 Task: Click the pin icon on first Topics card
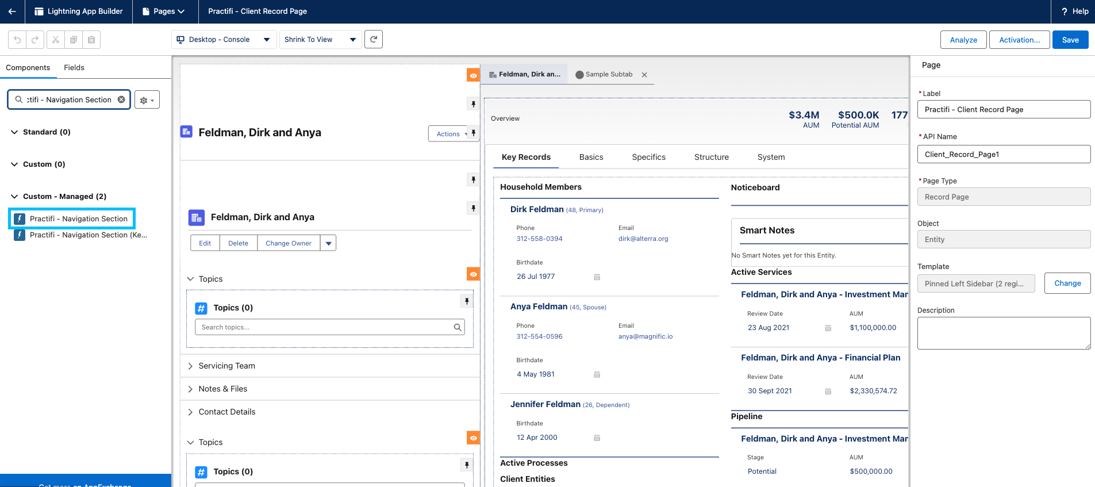coord(467,301)
